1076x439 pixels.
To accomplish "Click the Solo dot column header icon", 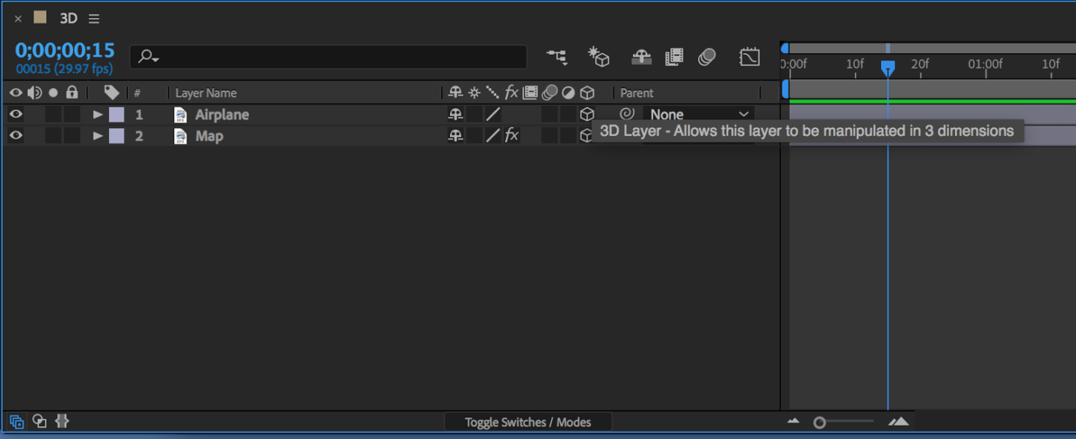I will pyautogui.click(x=53, y=93).
